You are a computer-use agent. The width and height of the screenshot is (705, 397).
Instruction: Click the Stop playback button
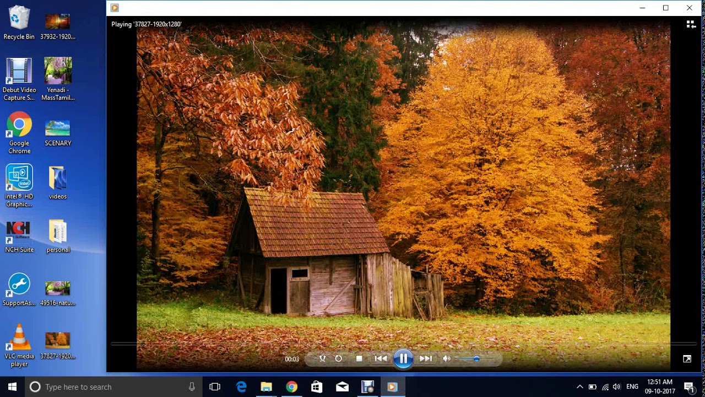coord(359,358)
